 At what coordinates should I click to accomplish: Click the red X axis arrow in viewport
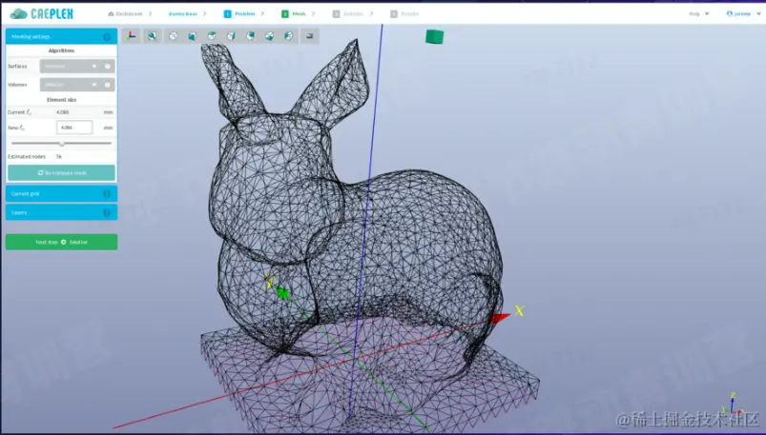tap(499, 319)
